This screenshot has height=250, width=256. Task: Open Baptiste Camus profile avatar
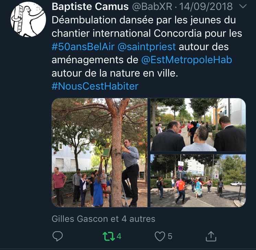pos(28,19)
